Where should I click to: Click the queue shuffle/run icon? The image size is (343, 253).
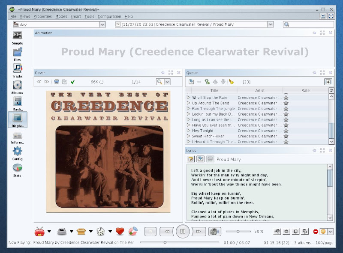point(207,82)
